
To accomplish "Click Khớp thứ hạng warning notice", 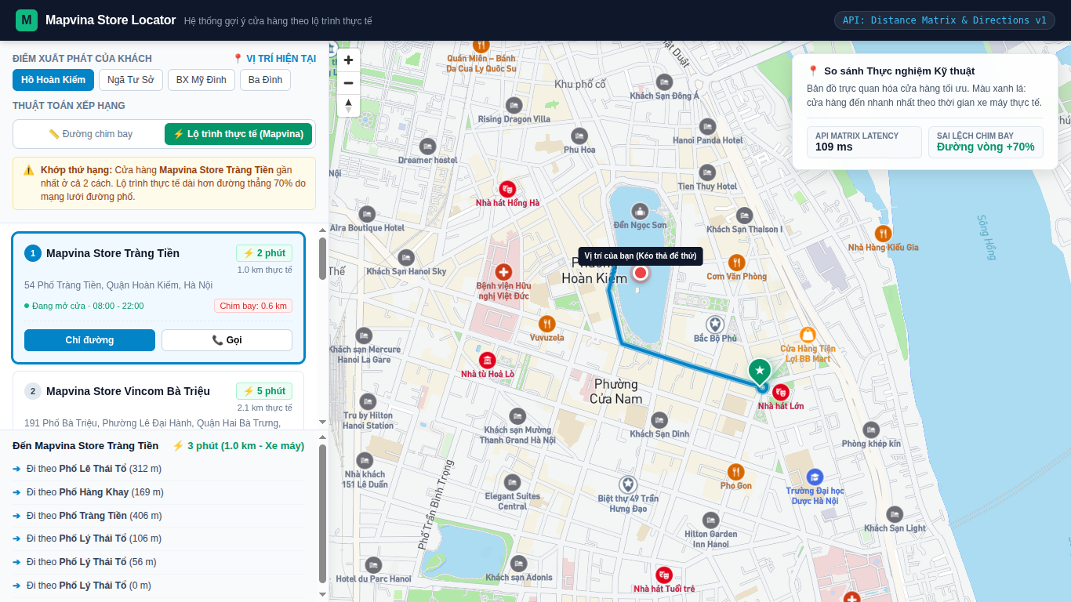I will 164,183.
